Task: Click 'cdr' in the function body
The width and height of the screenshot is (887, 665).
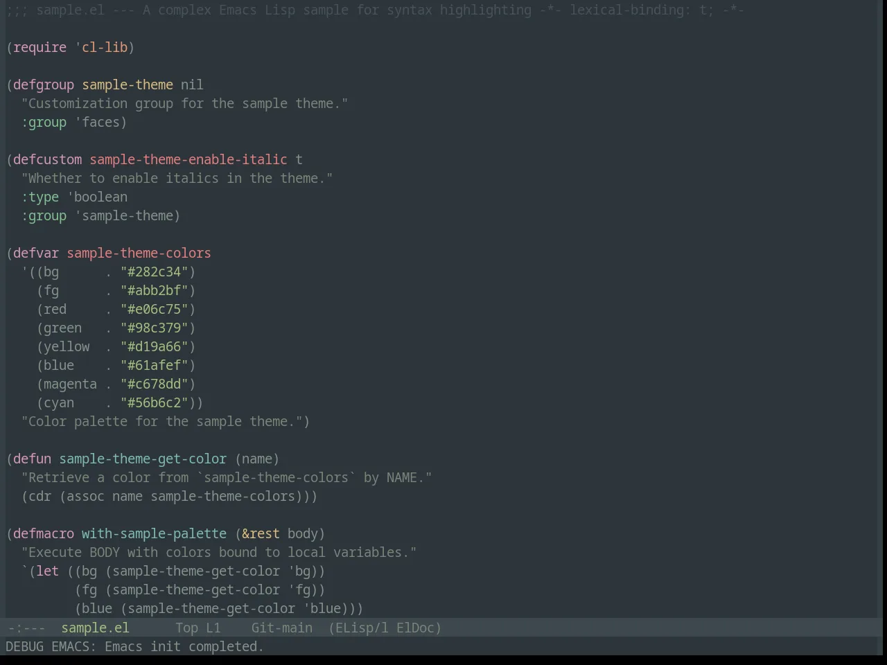Action: click(x=39, y=496)
